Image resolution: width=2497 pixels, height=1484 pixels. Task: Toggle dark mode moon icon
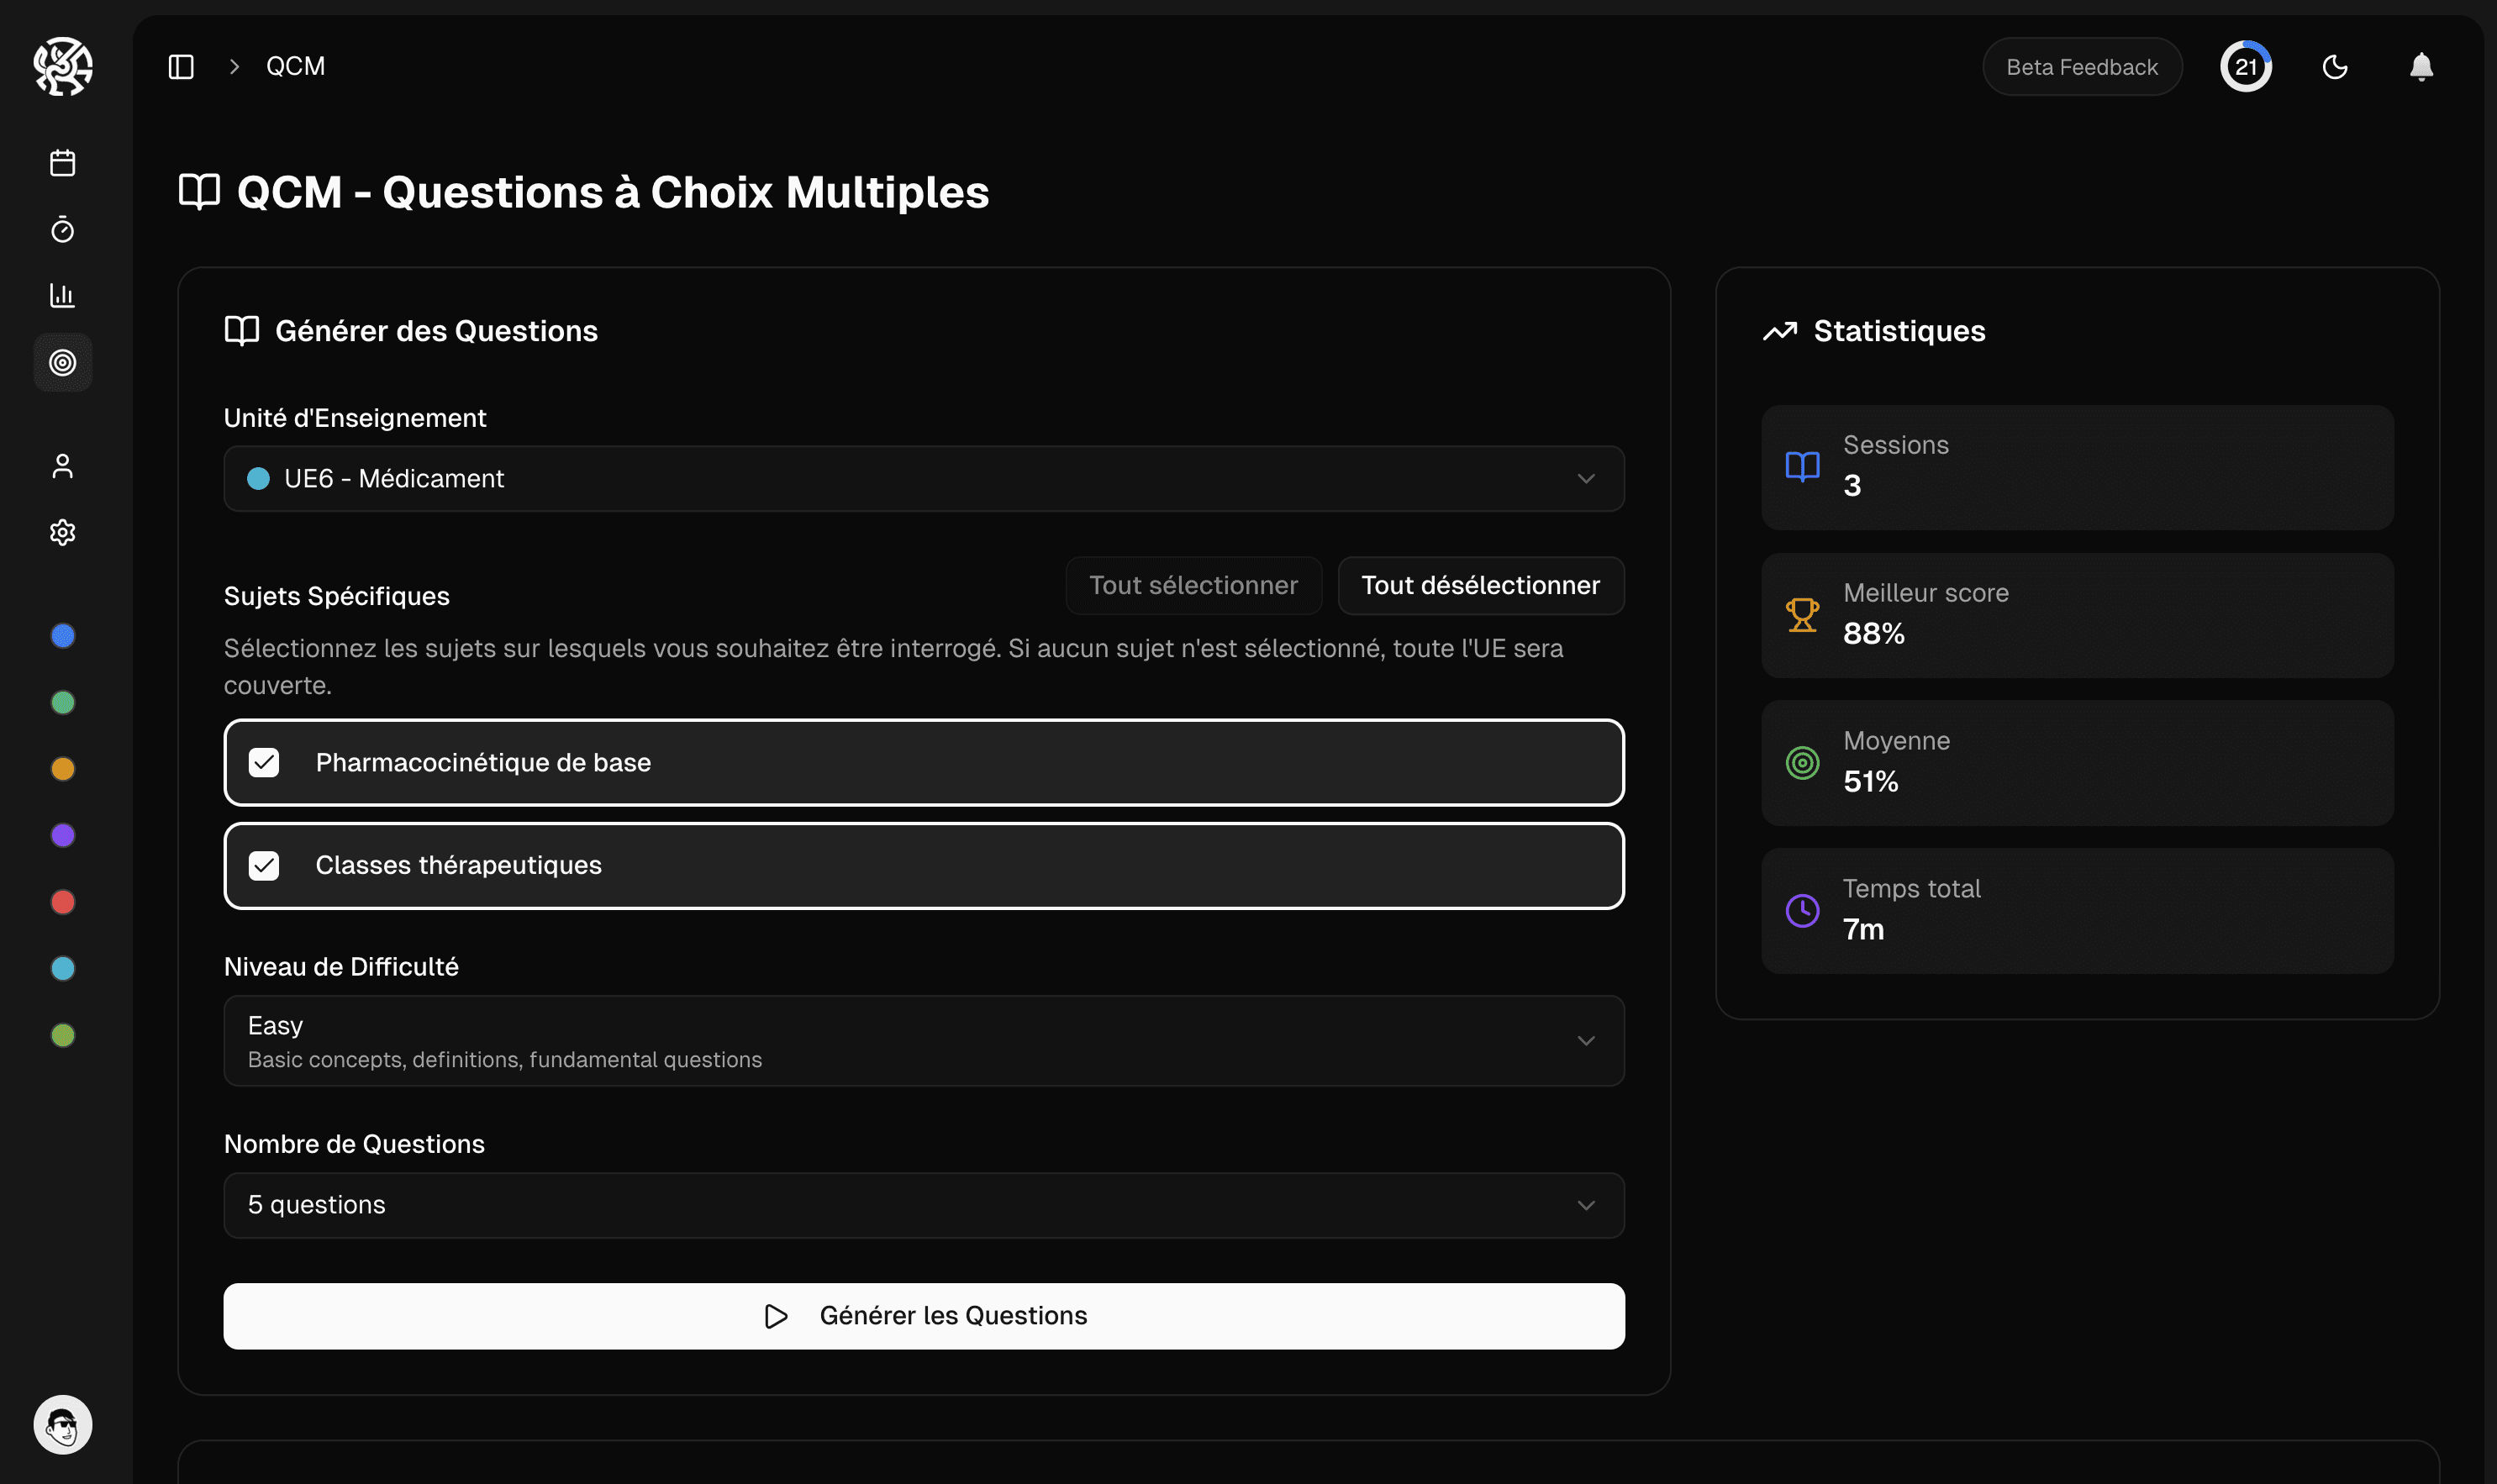2334,67
